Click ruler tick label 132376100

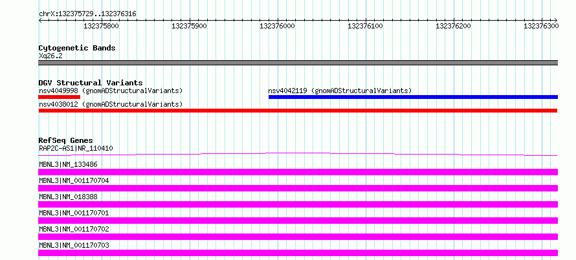pos(365,26)
